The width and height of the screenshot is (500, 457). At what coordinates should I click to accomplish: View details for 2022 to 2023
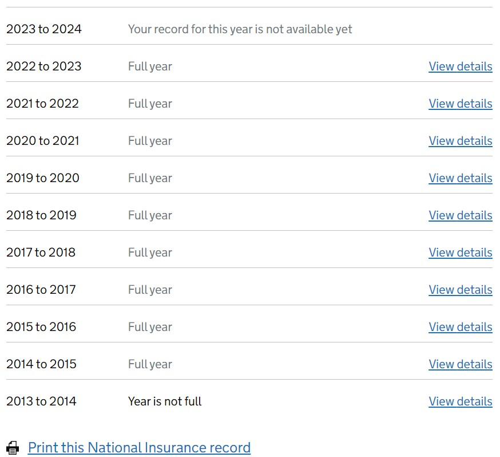pyautogui.click(x=460, y=66)
